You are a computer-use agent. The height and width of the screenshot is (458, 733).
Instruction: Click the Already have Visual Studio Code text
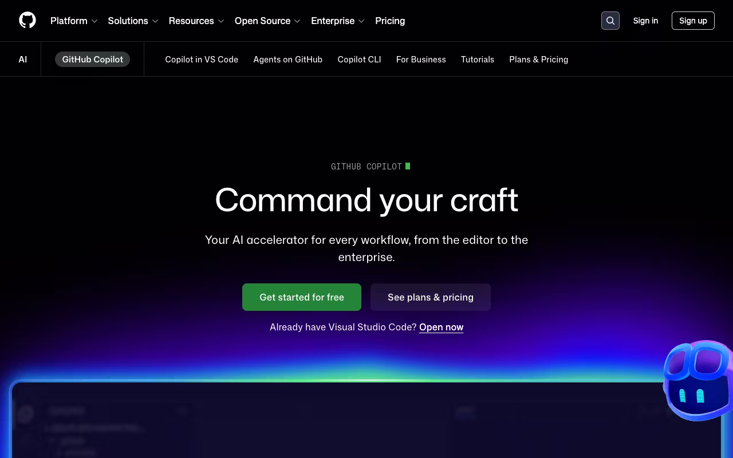pyautogui.click(x=343, y=327)
